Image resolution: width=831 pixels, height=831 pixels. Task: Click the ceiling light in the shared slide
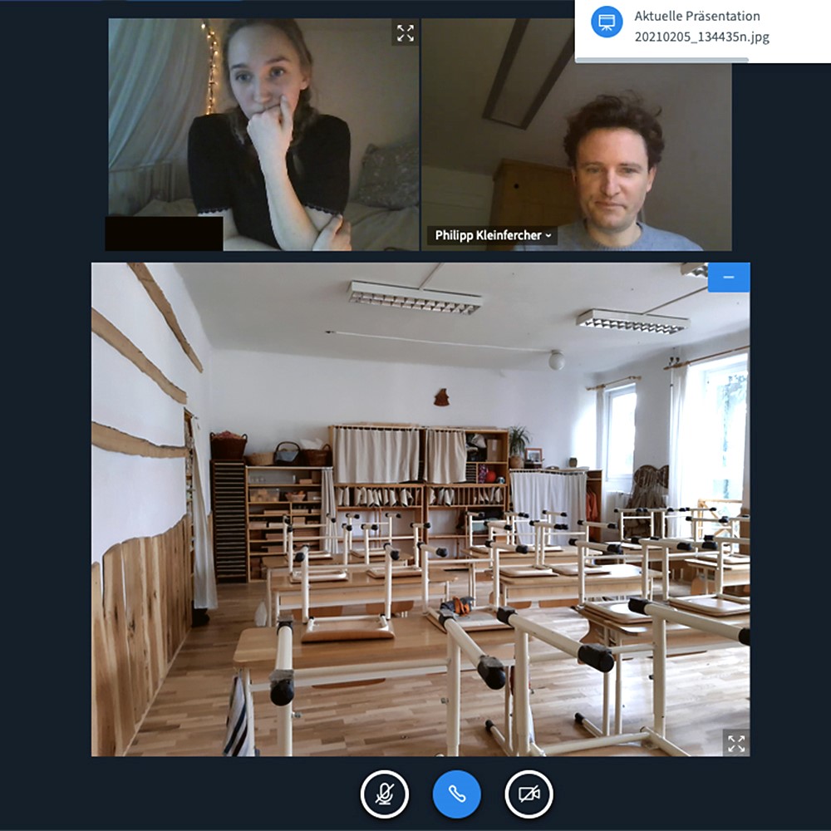click(x=414, y=297)
